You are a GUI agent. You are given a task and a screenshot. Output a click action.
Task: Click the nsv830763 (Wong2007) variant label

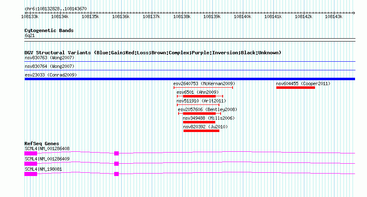pyautogui.click(x=49, y=58)
